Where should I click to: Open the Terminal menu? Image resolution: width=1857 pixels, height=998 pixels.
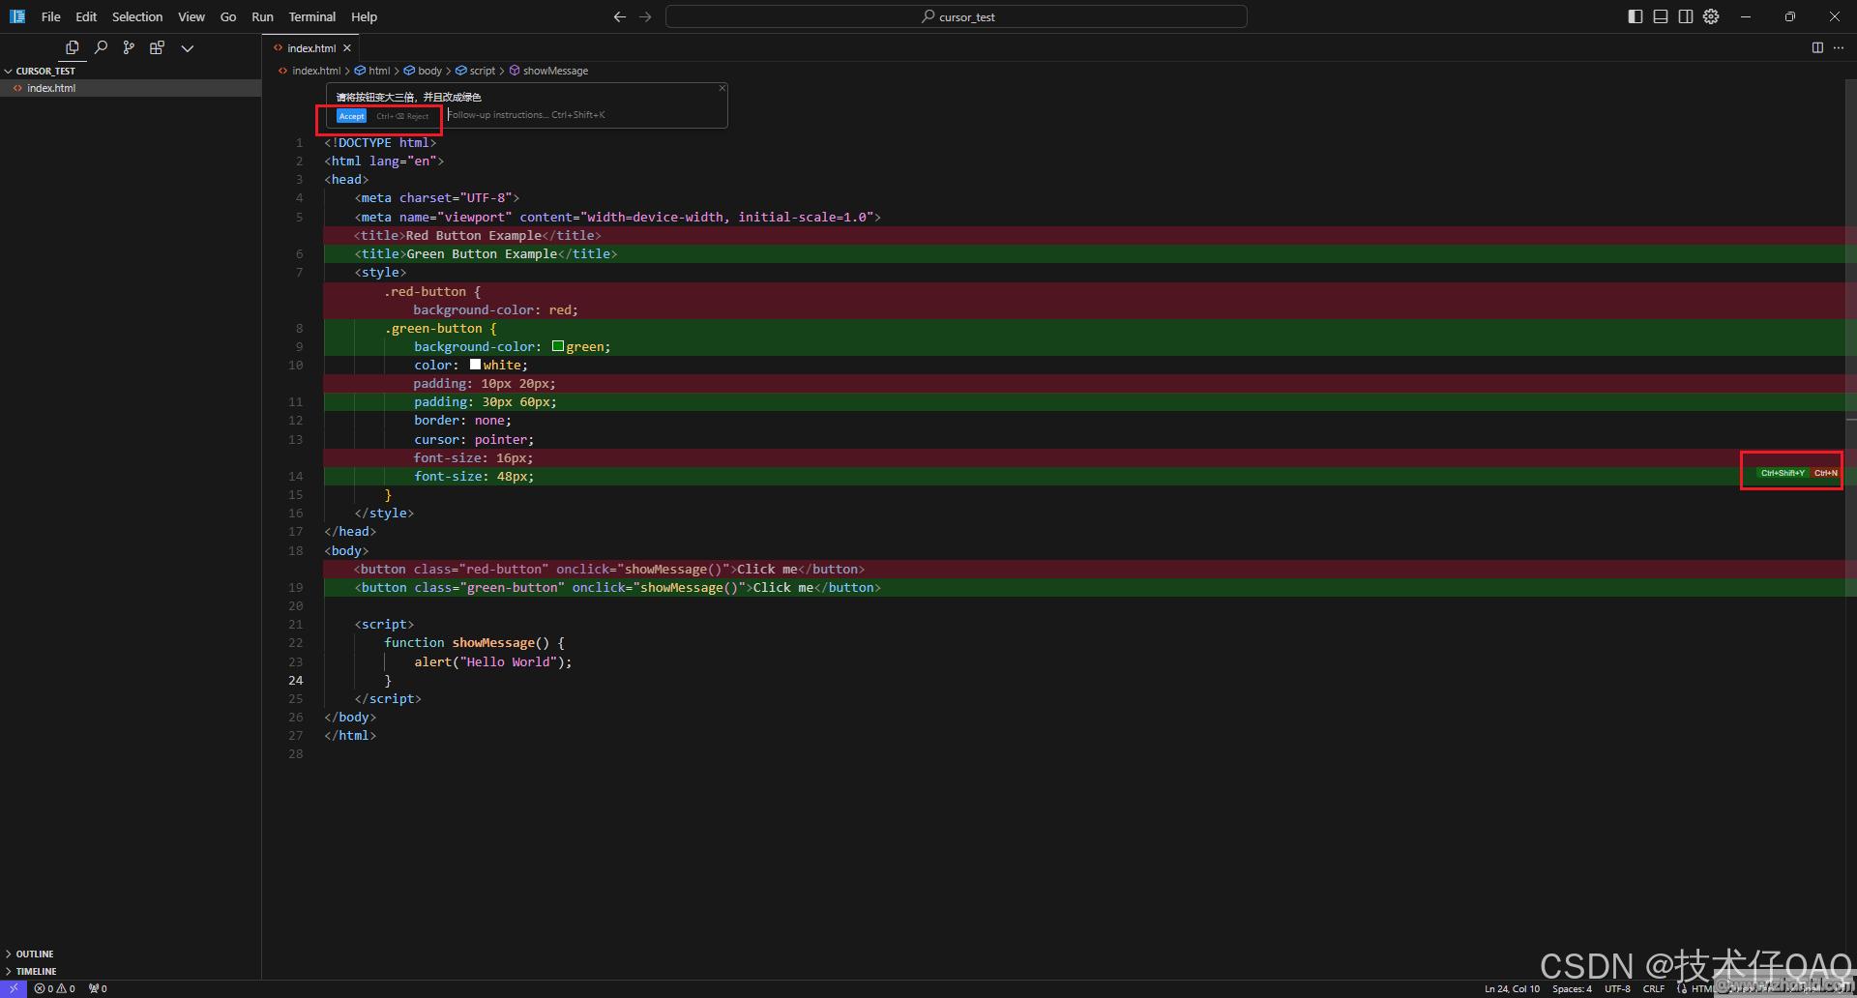click(311, 16)
